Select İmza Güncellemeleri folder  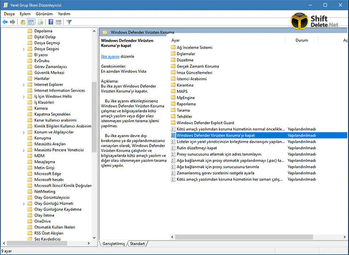coord(191,72)
